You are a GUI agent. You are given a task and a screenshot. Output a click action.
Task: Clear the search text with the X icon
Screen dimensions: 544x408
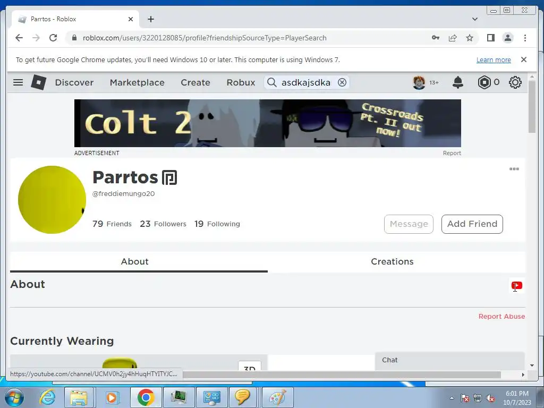342,82
